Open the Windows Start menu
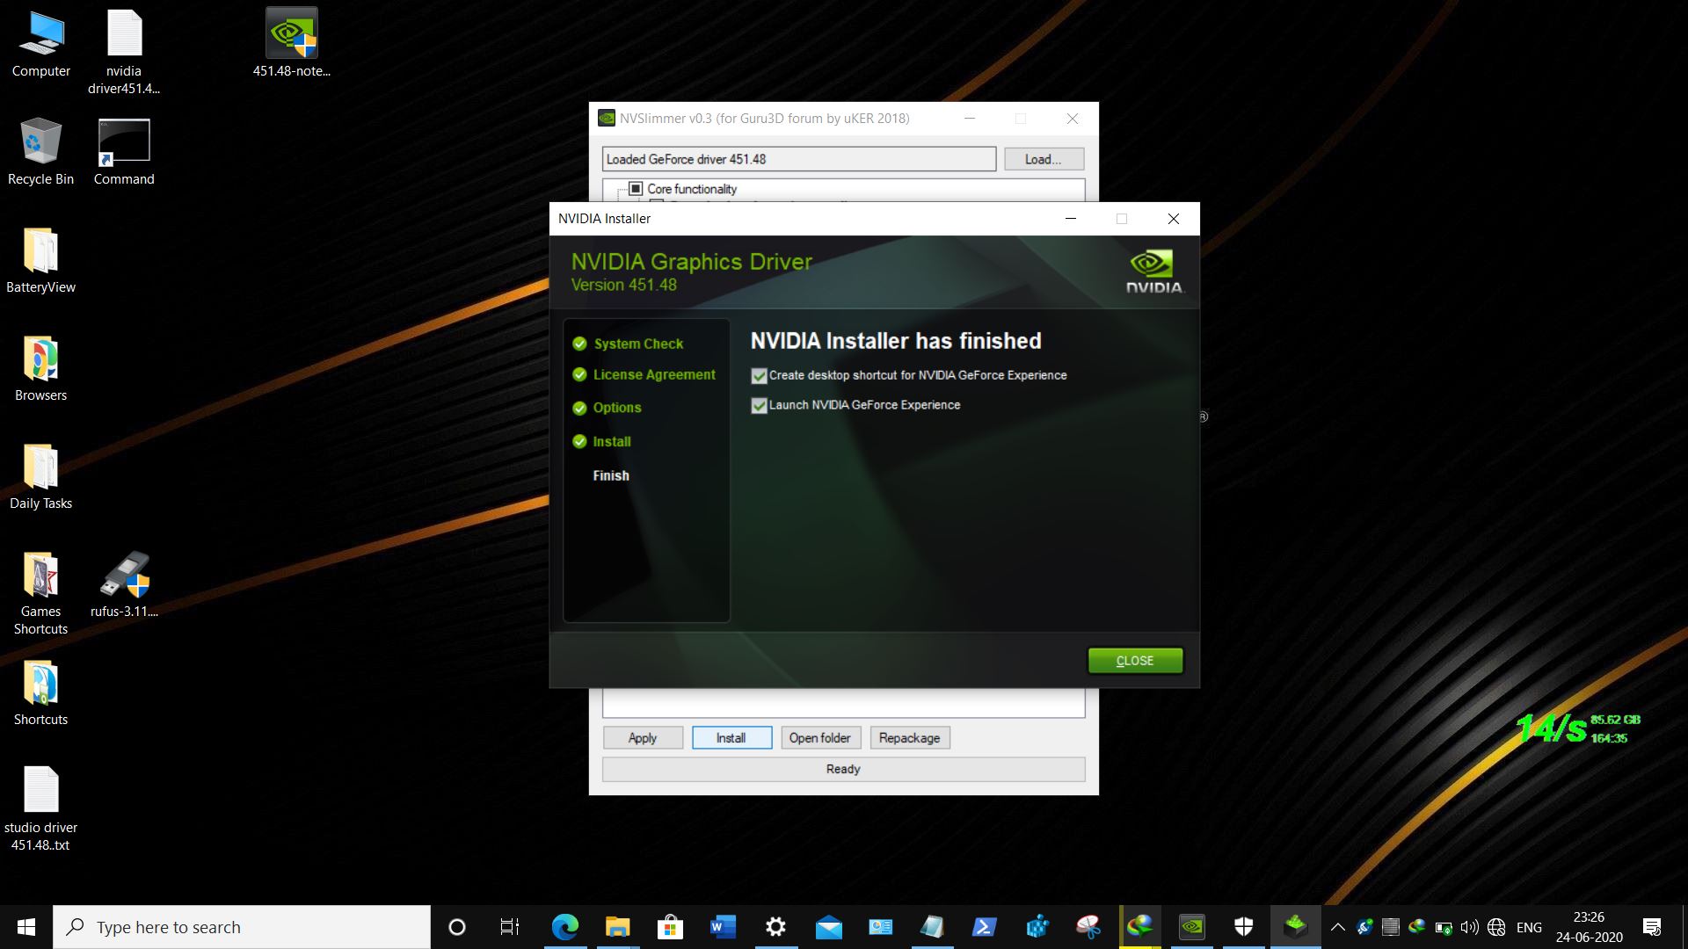The height and width of the screenshot is (949, 1688). 26,927
